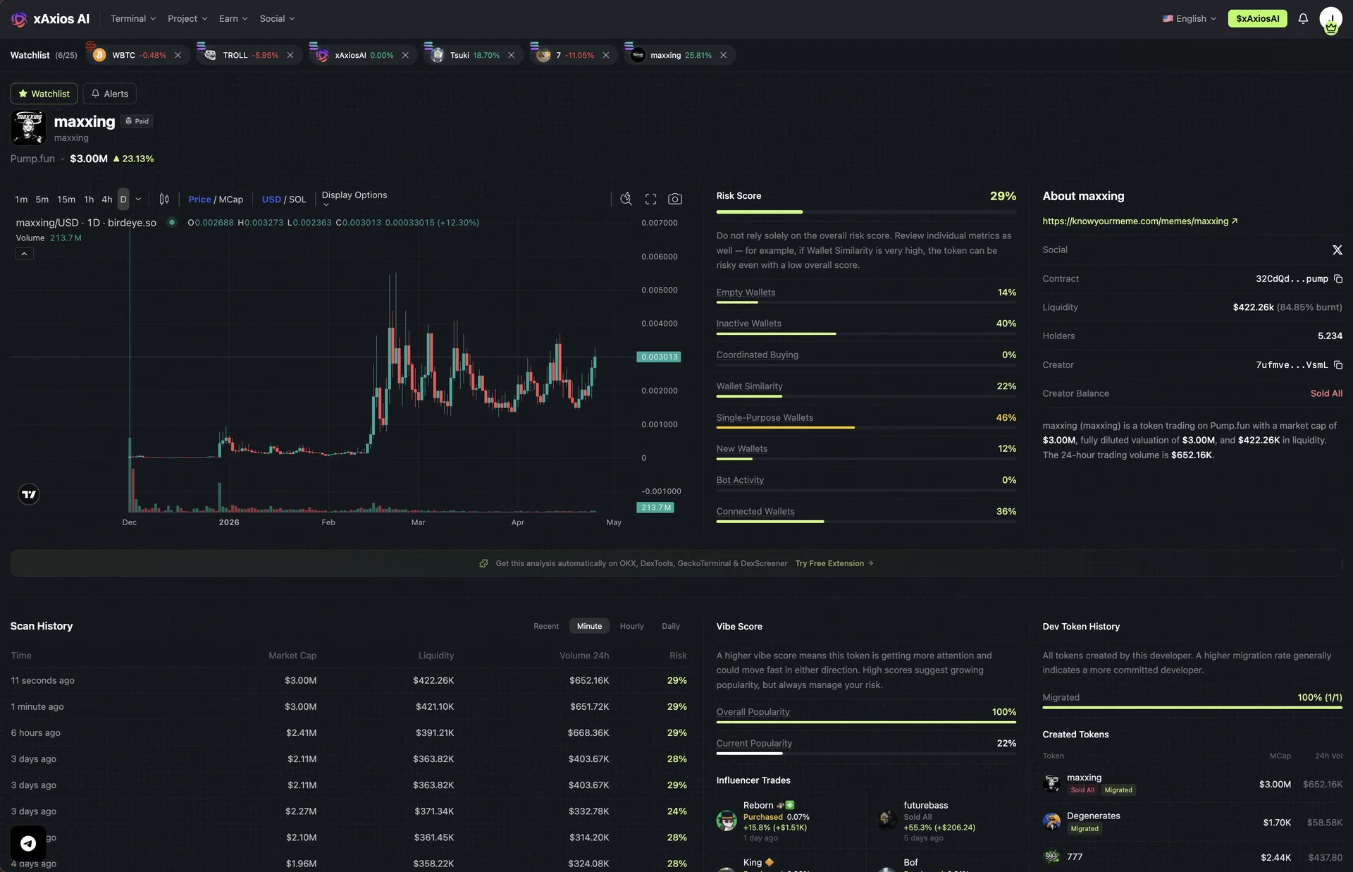The image size is (1353, 872).
Task: Click the maxxing token avatar image
Action: (x=28, y=128)
